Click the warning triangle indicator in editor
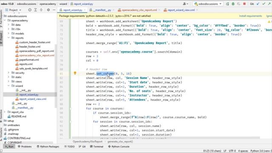 pyautogui.click(x=269, y=22)
